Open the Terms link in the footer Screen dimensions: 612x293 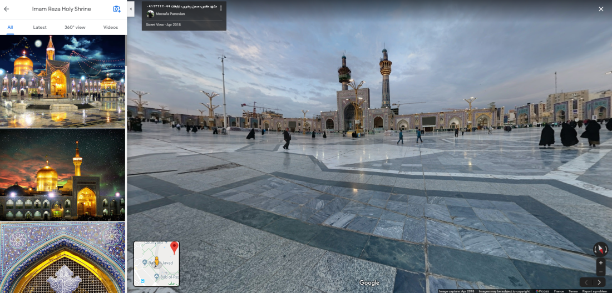tap(573, 291)
